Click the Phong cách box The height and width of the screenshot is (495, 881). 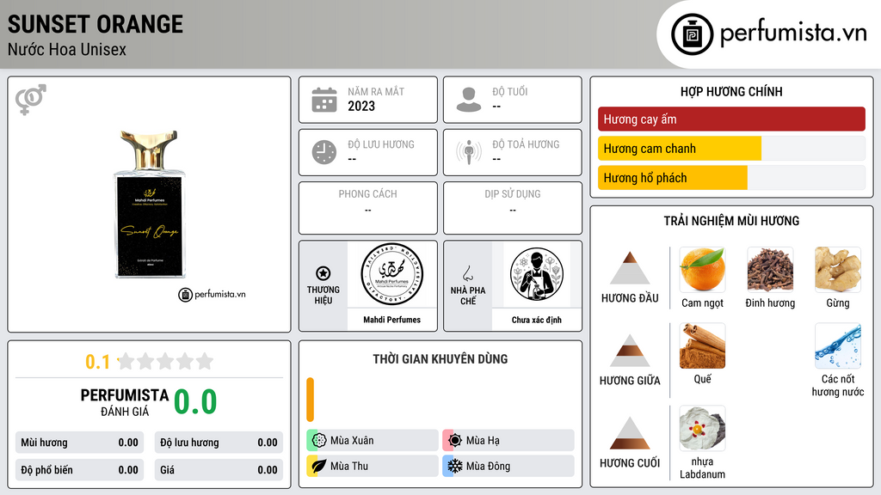[x=368, y=208]
